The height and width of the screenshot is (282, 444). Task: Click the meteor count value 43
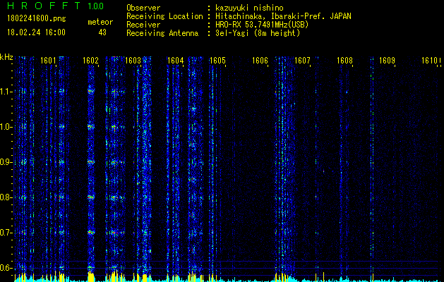(102, 32)
